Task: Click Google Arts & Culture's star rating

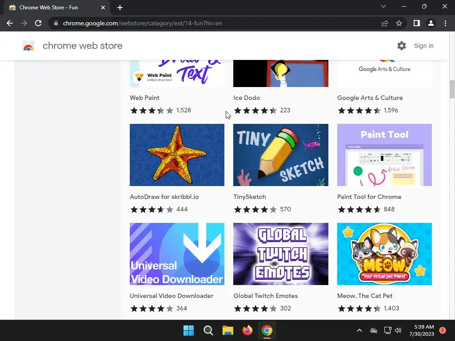Action: click(359, 111)
